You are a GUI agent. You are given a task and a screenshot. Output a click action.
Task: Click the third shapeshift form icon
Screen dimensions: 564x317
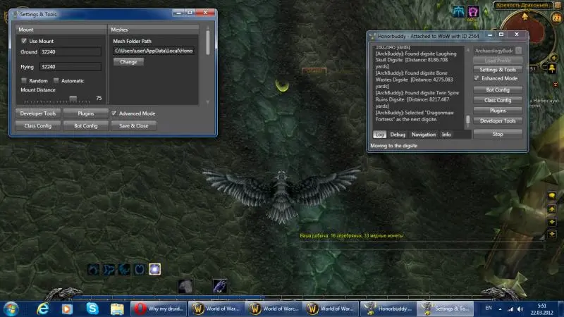(x=124, y=269)
